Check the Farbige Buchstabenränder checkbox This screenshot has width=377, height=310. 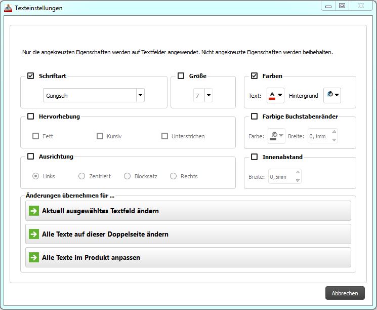(x=254, y=117)
